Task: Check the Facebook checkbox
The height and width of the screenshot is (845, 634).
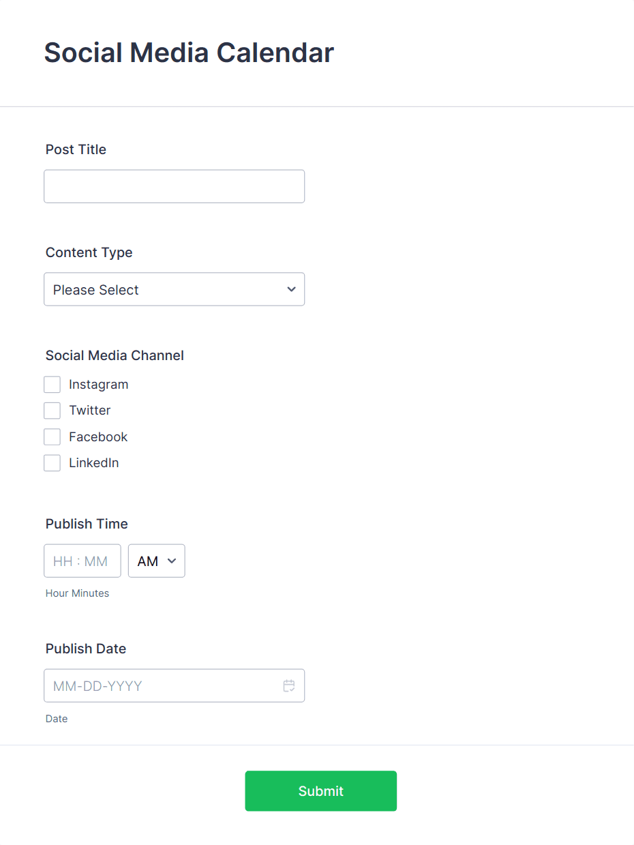Action: (x=52, y=436)
